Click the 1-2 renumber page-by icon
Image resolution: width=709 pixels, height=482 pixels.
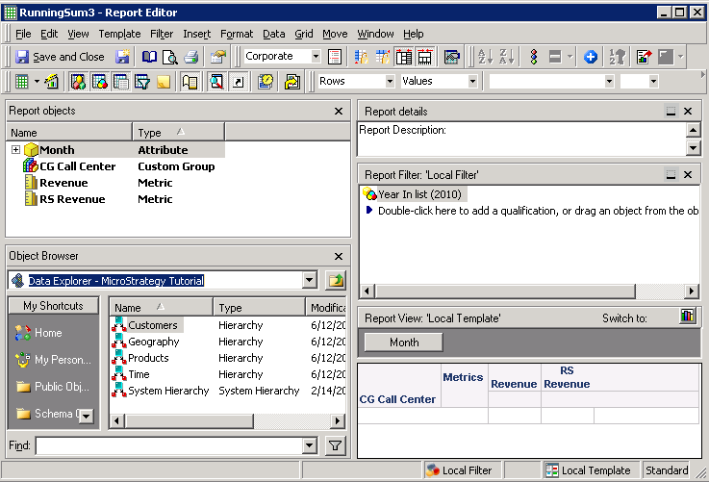point(617,57)
